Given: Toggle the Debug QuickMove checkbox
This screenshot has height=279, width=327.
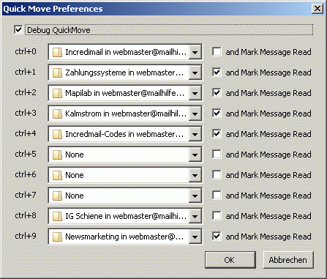Looking at the screenshot, I should 18,30.
